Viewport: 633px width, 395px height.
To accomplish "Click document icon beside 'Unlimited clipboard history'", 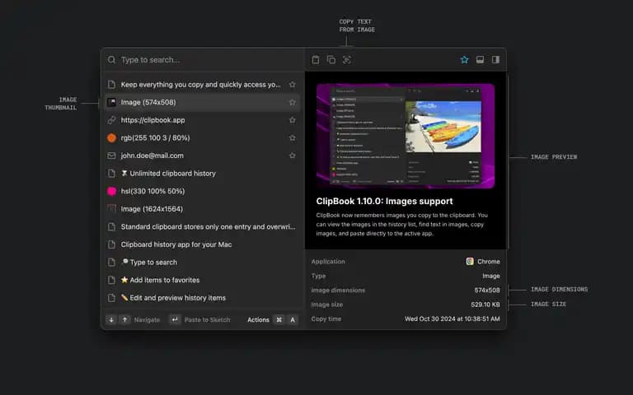I will click(111, 173).
